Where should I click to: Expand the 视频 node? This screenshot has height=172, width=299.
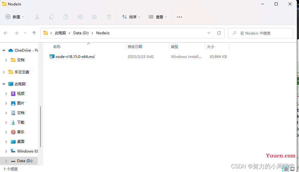coord(6,94)
